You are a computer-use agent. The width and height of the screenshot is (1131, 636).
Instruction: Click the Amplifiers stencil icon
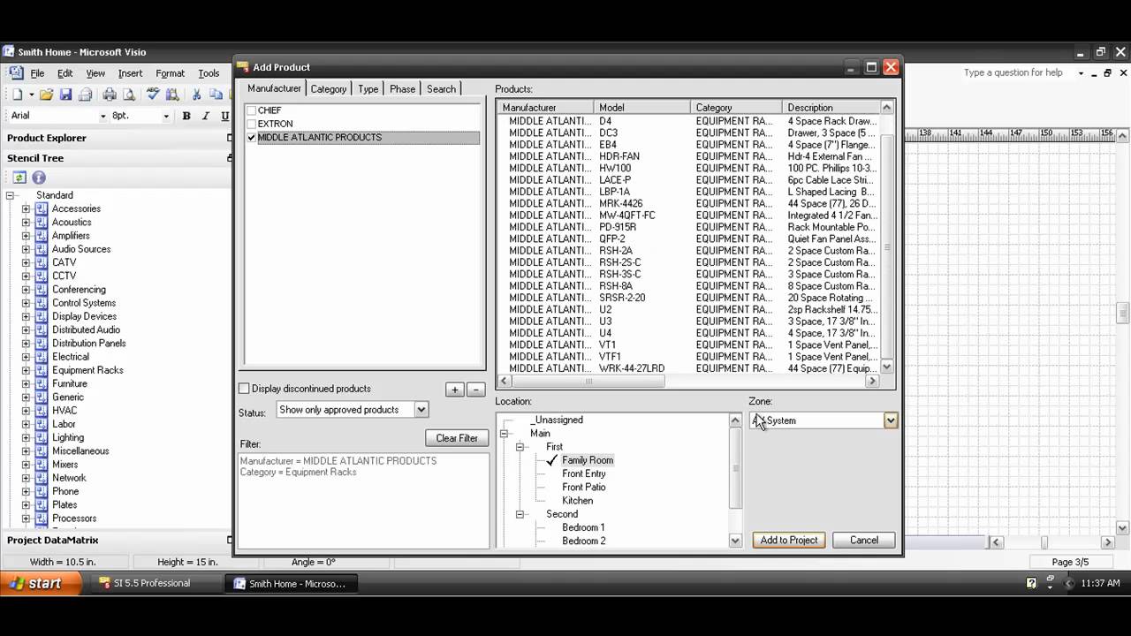(41, 236)
